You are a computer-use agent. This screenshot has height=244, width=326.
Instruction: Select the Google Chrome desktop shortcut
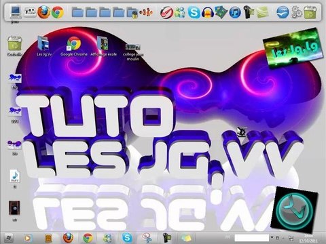click(74, 46)
